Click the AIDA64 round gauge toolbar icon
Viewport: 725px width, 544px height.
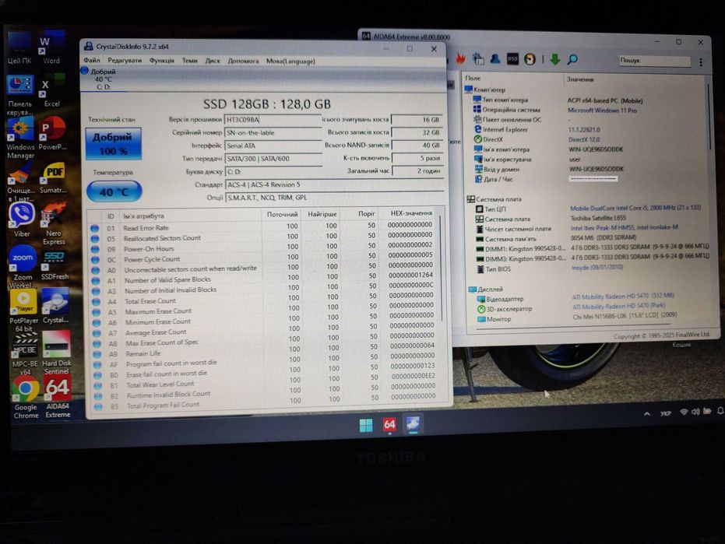pos(530,59)
